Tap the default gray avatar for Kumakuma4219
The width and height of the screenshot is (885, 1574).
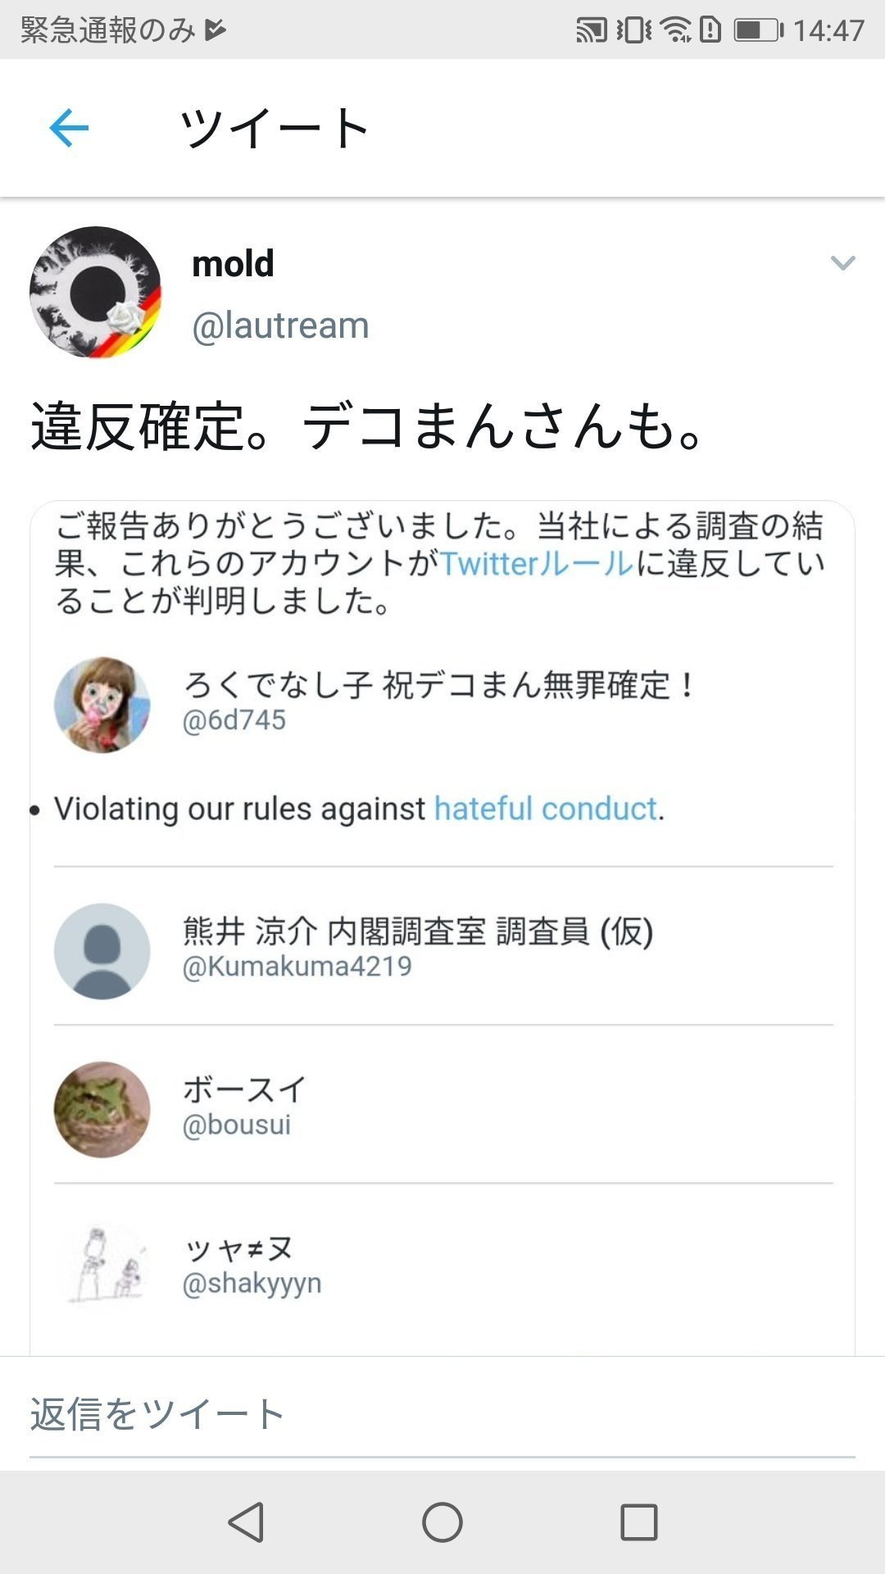pyautogui.click(x=102, y=951)
